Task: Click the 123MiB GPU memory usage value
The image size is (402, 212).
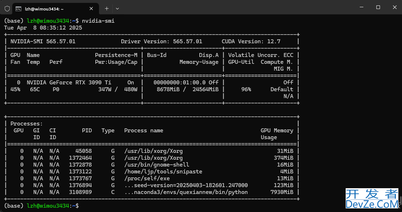Action: [x=284, y=185]
